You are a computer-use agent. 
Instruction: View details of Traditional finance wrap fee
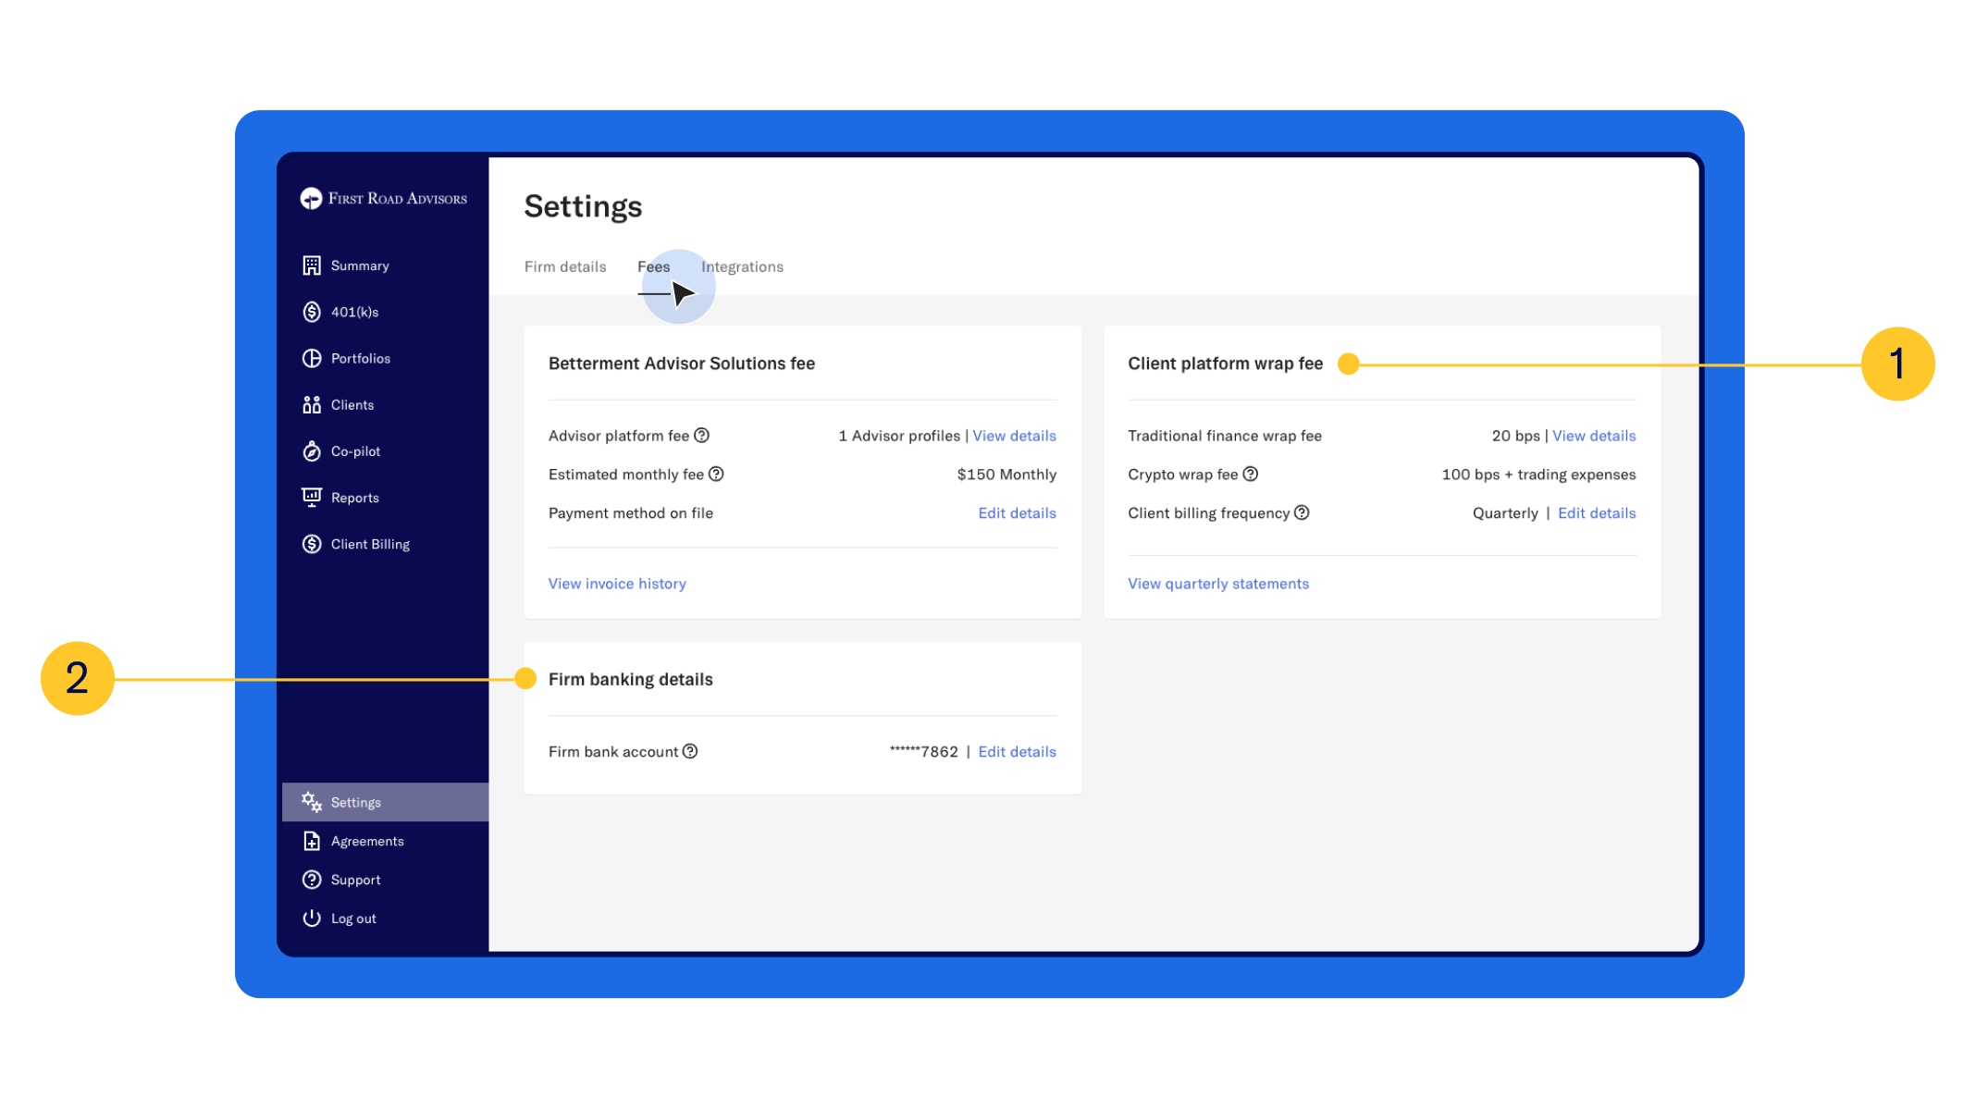1594,436
